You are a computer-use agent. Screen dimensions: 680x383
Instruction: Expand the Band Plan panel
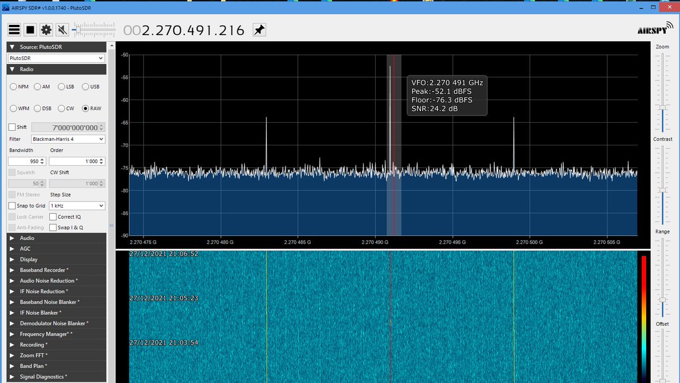pos(56,366)
